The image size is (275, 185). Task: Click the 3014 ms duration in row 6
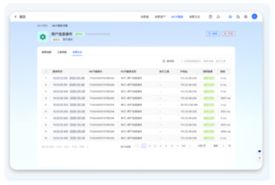[225, 112]
